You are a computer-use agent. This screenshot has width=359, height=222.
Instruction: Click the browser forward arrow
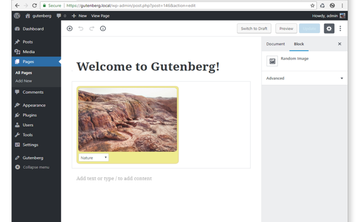[26, 5]
